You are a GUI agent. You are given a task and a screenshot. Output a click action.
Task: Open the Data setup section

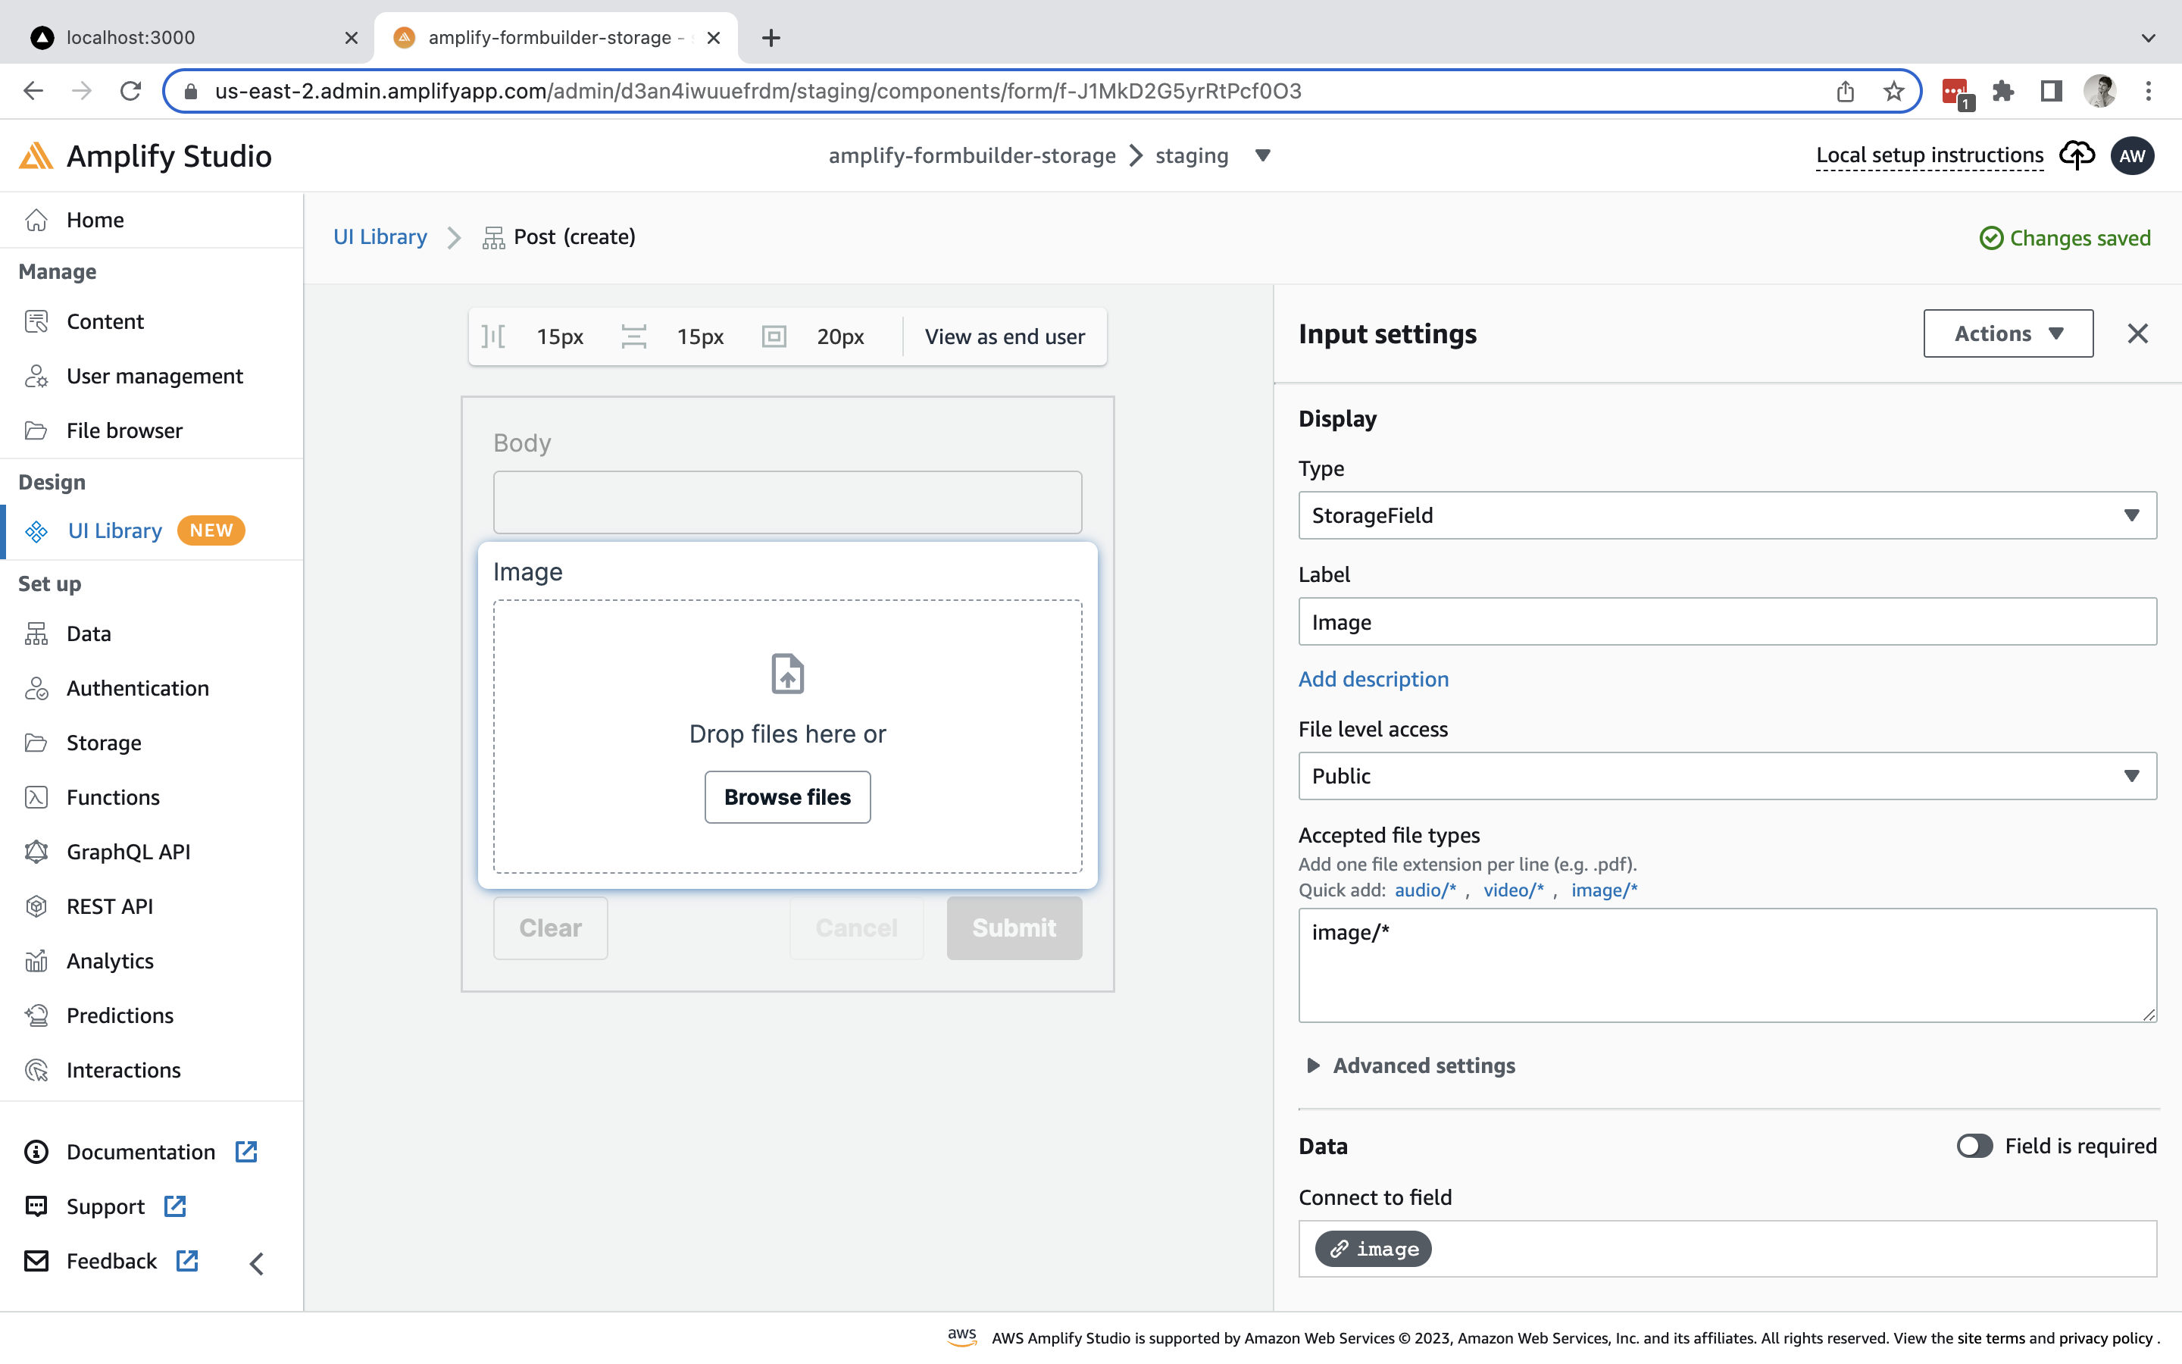pyautogui.click(x=89, y=634)
